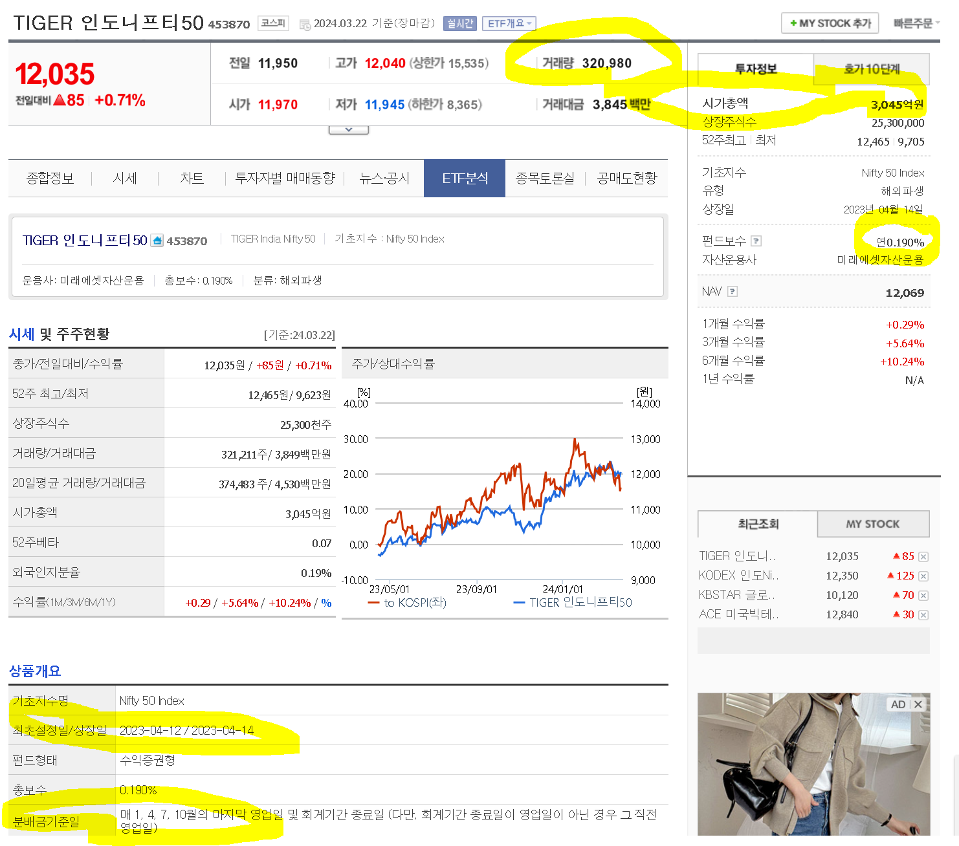Click the 6개월 수익률 +10.24% value

[x=902, y=362]
